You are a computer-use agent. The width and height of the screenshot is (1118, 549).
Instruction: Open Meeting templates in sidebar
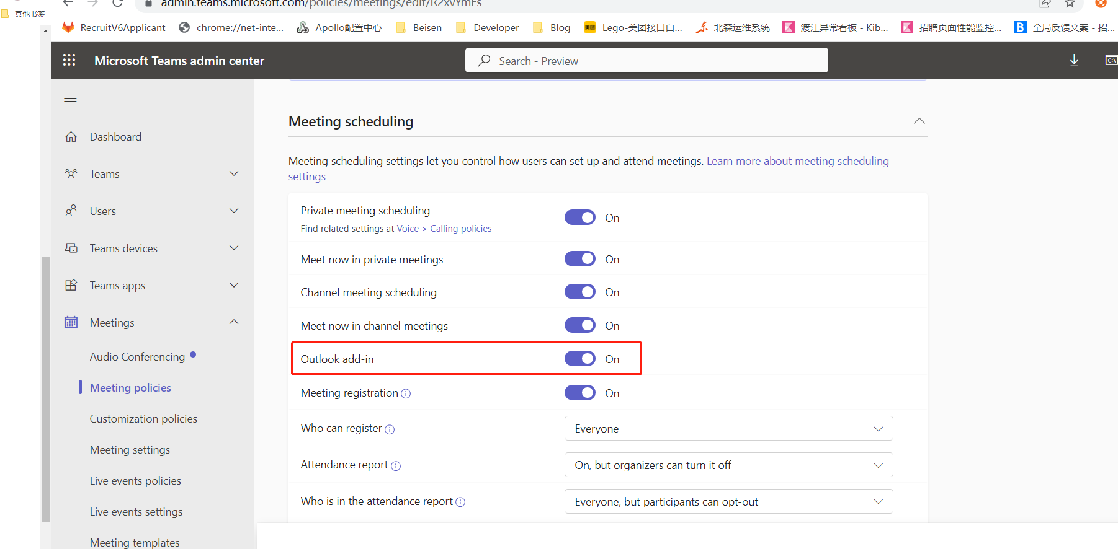click(135, 542)
